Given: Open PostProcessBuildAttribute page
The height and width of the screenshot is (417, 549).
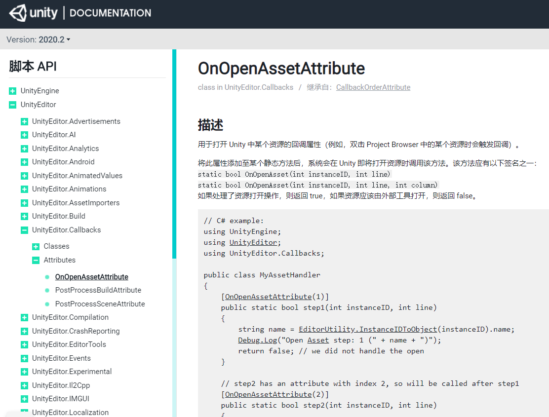Looking at the screenshot, I should click(x=98, y=290).
